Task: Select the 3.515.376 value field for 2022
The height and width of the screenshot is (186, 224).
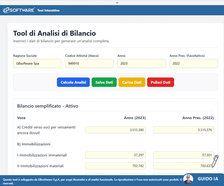Action: (x=184, y=130)
